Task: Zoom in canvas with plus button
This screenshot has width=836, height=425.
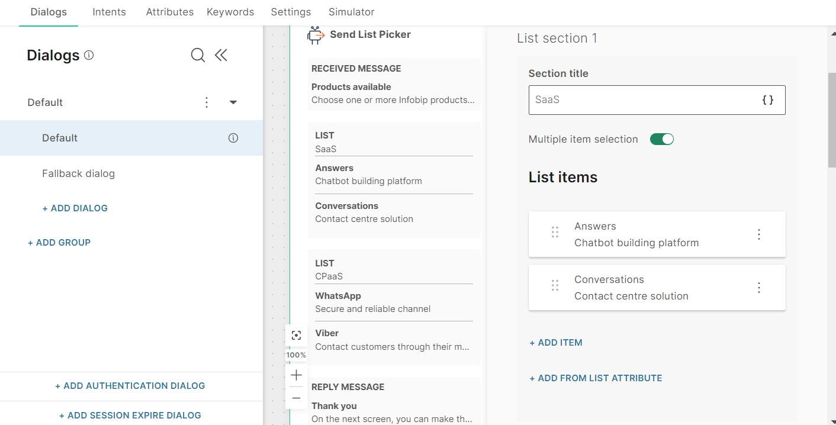Action: pos(297,375)
